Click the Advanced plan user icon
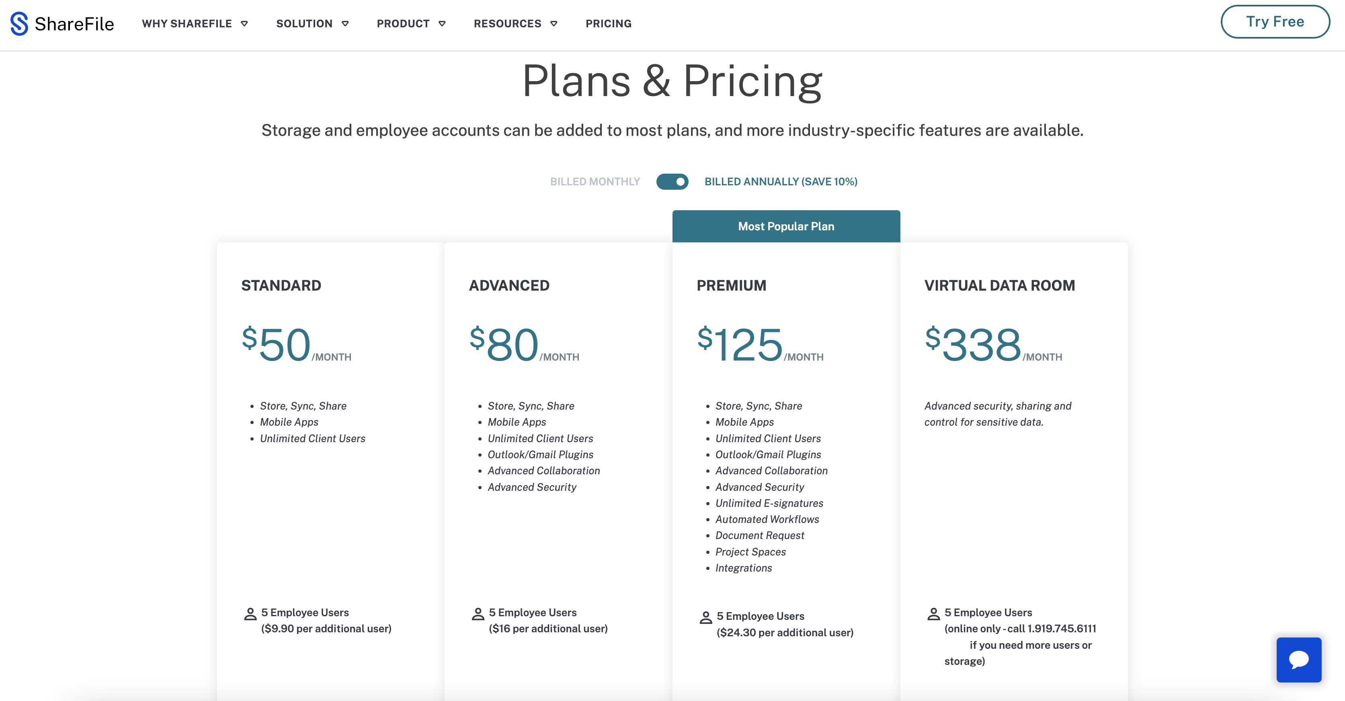This screenshot has height=701, width=1345. coord(478,614)
